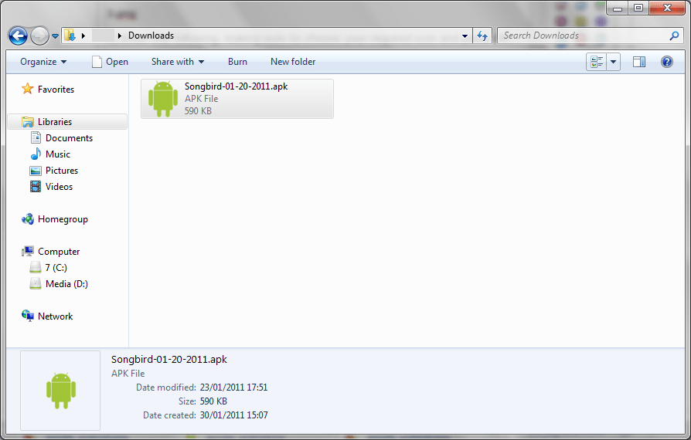Click Date modified value 23/01/2011 17:51

[x=233, y=388]
